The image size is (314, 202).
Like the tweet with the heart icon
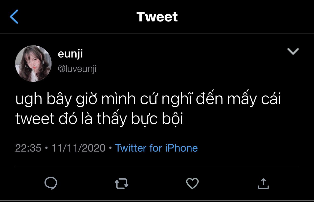click(x=192, y=183)
